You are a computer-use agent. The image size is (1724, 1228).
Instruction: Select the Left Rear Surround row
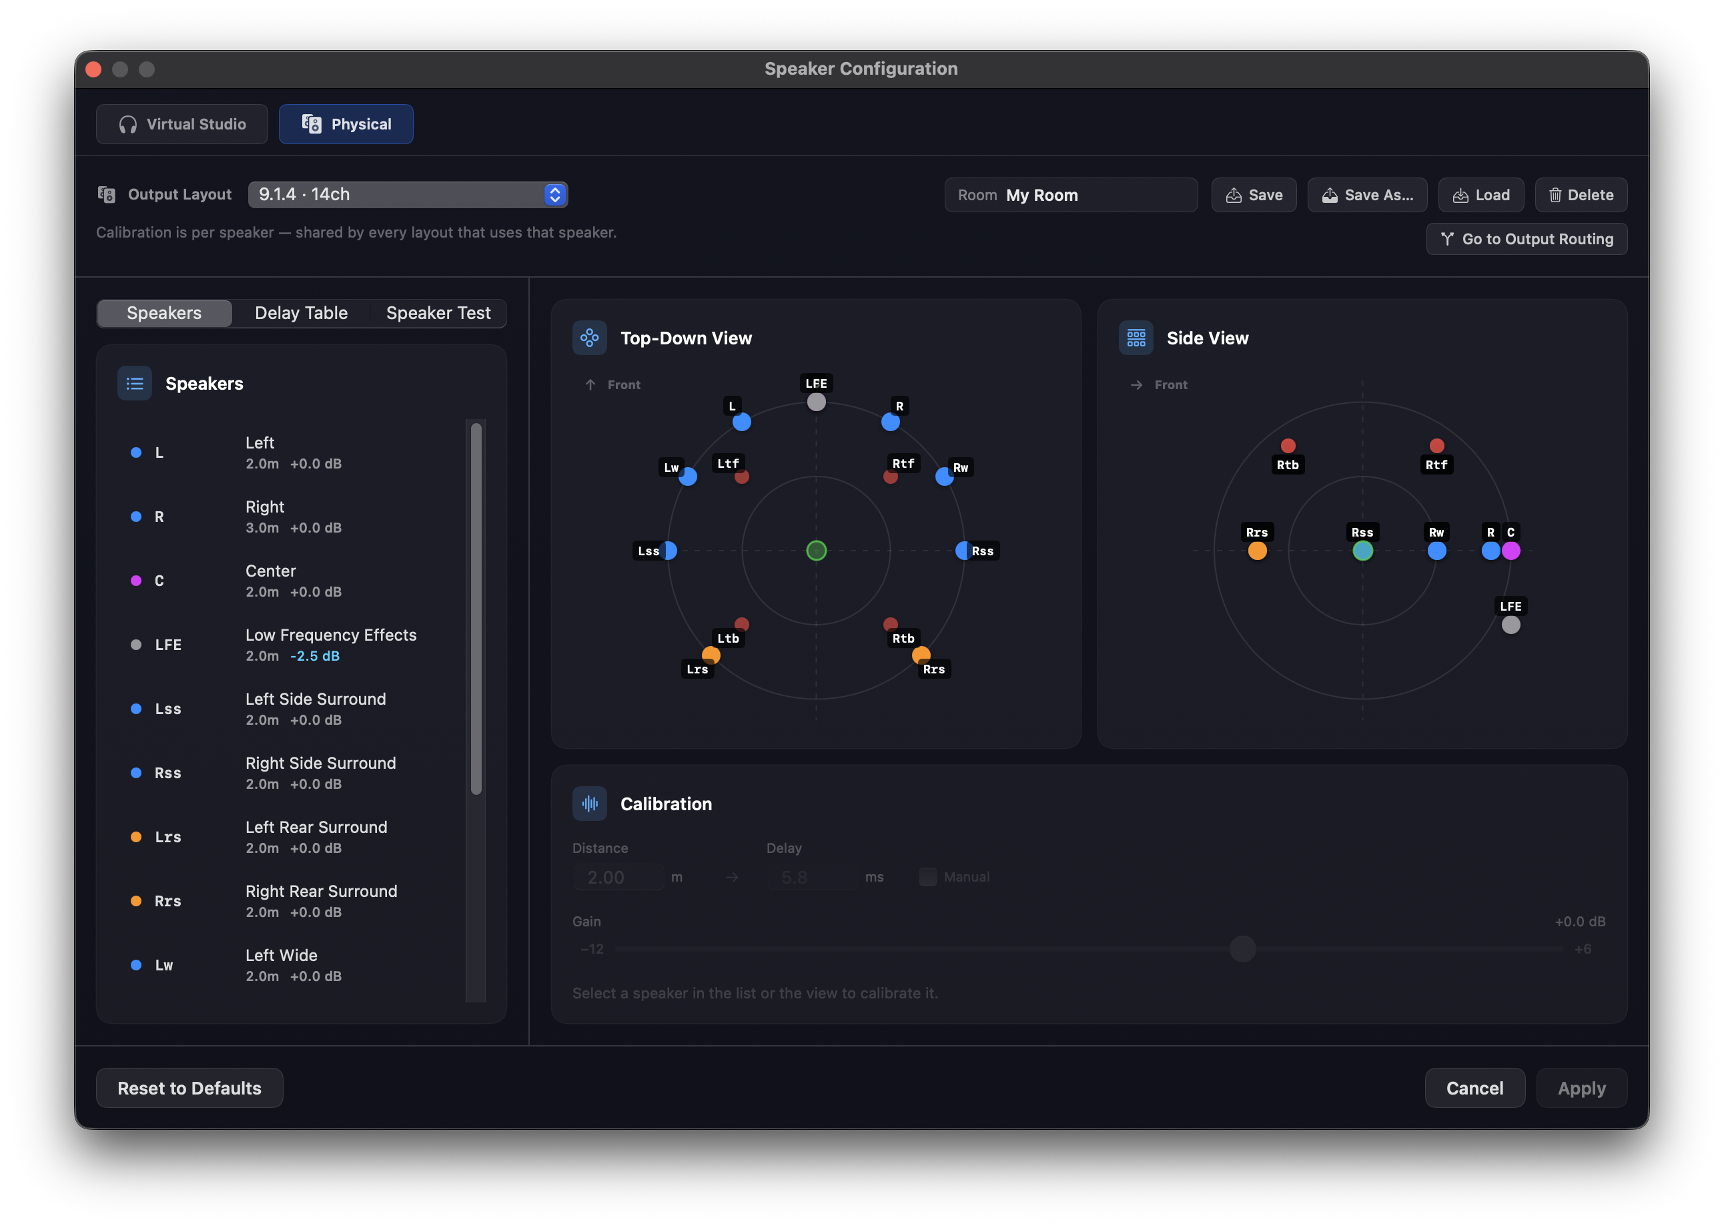coord(291,837)
